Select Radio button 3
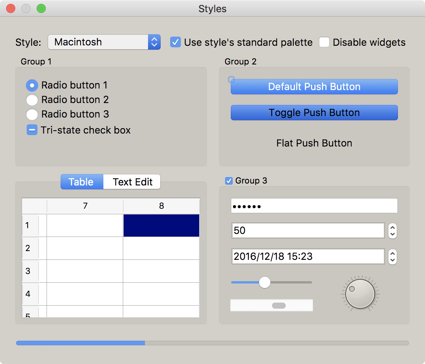 [x=32, y=114]
